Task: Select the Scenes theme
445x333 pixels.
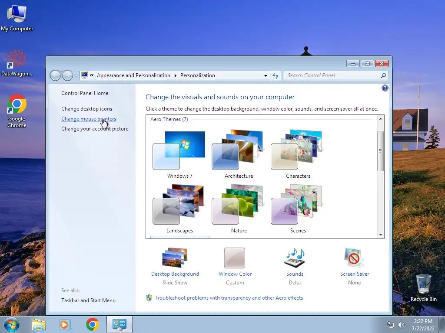Action: [298, 209]
